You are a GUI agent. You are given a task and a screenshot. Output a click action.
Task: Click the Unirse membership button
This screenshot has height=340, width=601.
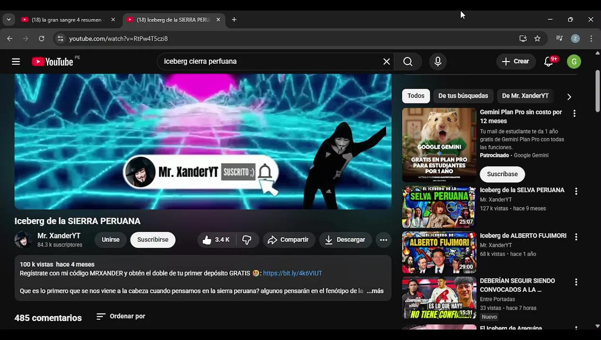point(111,240)
